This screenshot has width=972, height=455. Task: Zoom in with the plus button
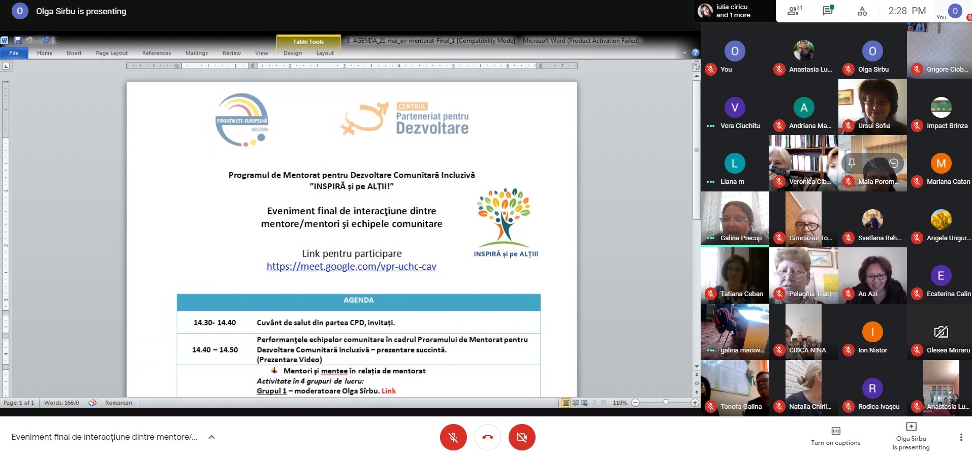pos(695,403)
